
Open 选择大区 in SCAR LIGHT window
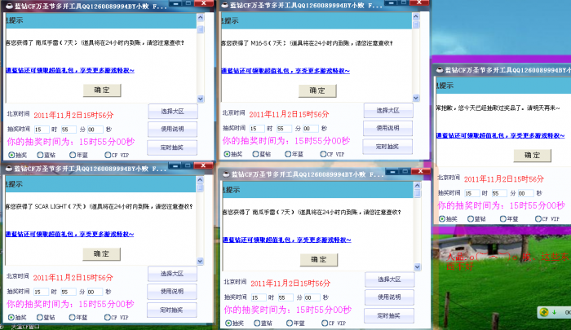pos(172,274)
